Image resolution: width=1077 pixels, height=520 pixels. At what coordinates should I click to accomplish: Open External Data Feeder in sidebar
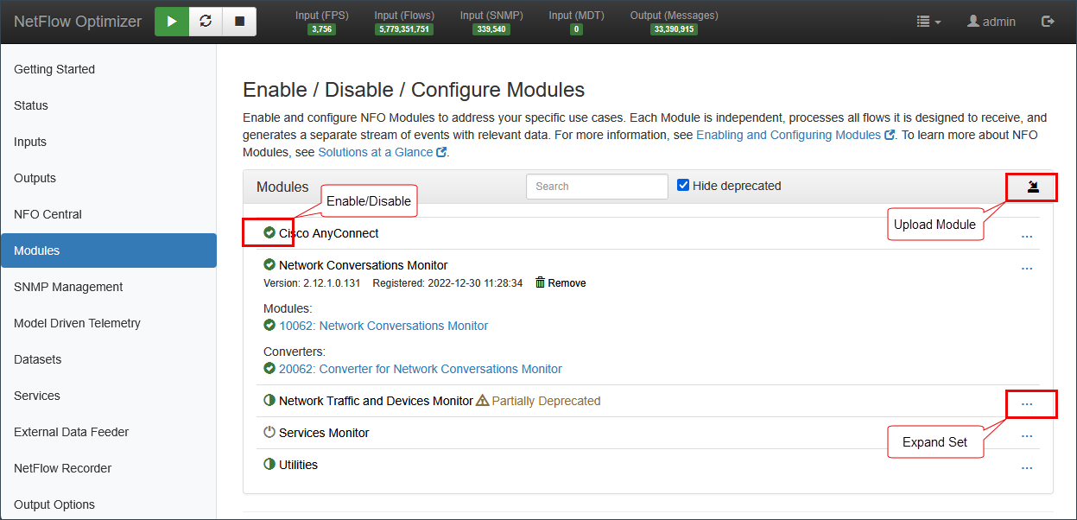coord(108,432)
